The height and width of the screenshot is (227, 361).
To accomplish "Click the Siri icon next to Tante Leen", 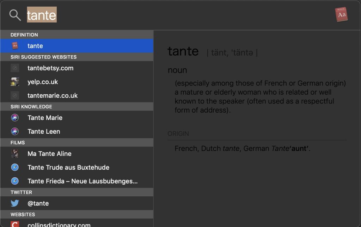I will (15, 131).
